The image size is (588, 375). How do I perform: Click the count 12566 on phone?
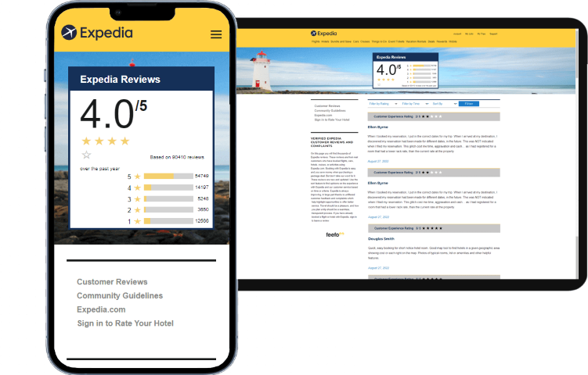click(202, 221)
